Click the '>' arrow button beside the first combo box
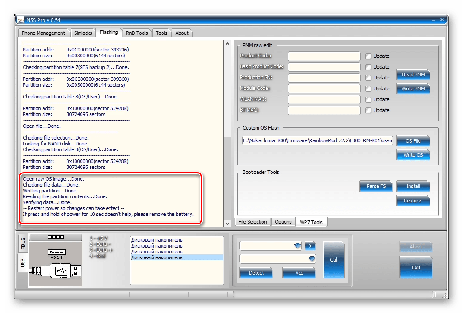This screenshot has height=313, width=463. tap(310, 246)
